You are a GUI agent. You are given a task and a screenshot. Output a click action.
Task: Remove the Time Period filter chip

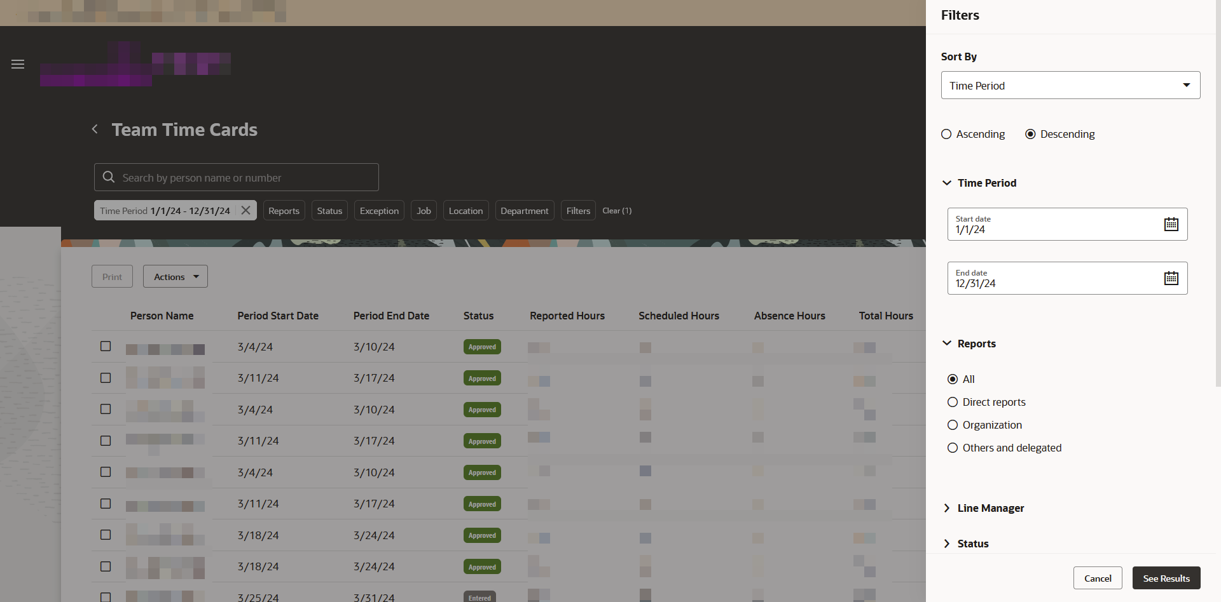pos(246,210)
